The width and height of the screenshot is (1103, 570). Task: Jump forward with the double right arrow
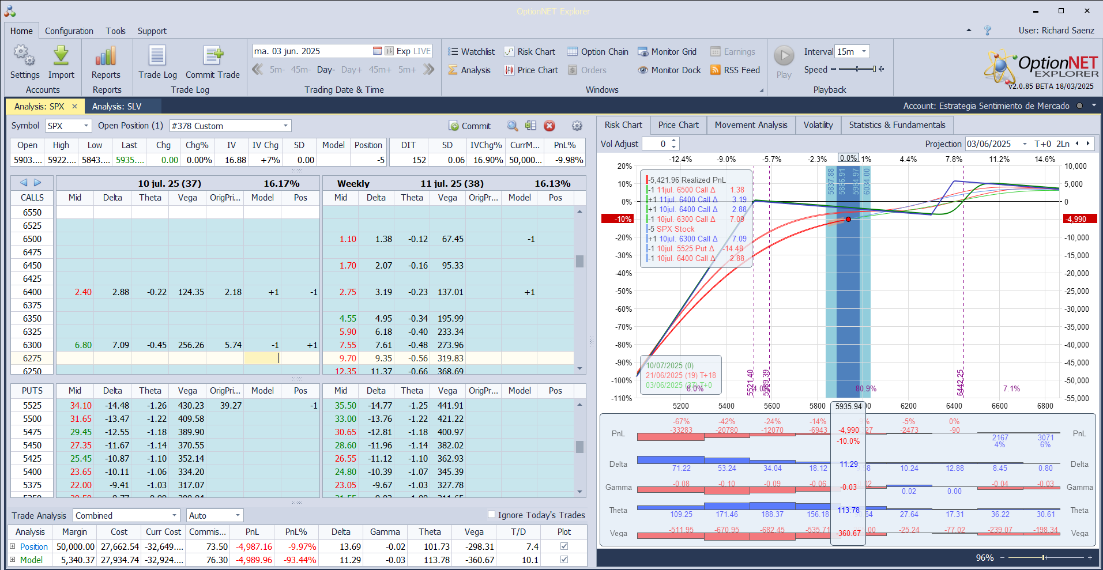click(x=428, y=69)
